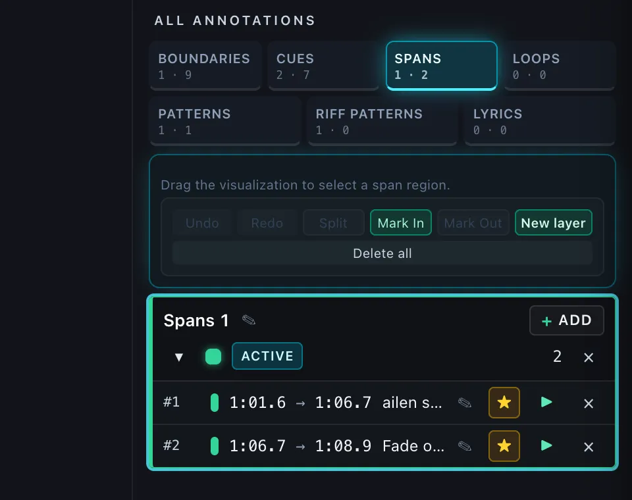
Task: Click span #1 green color marker
Action: [215, 403]
